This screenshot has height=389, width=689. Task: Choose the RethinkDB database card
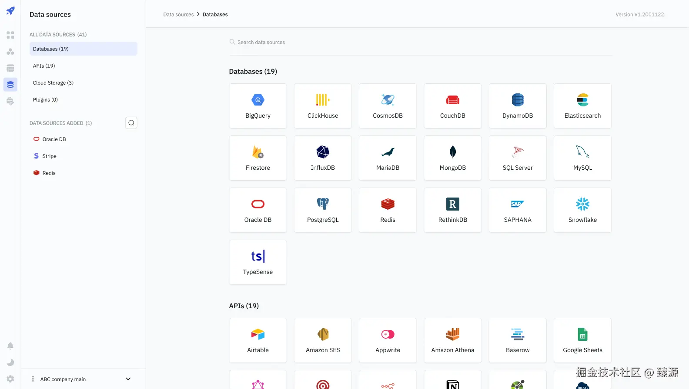[x=453, y=210]
